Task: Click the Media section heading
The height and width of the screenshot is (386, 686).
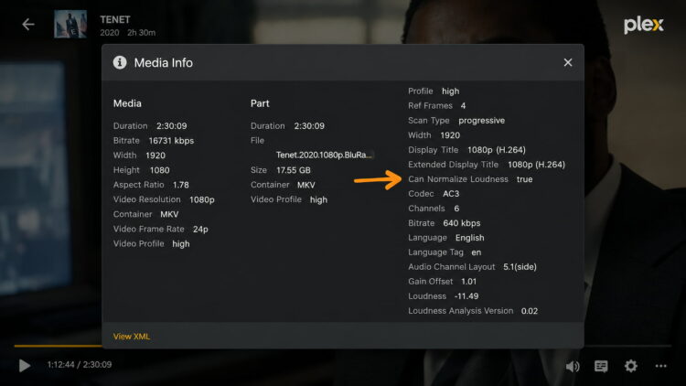Action: click(127, 103)
